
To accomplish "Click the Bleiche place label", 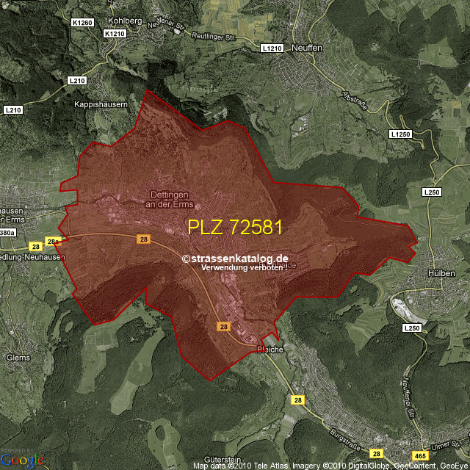I will [270, 350].
